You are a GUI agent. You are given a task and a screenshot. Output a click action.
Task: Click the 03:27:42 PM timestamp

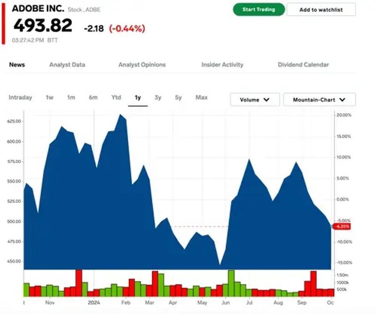28,40
